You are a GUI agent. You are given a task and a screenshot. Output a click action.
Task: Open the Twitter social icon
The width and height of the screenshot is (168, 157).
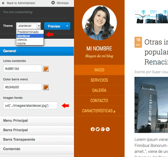coord(98,129)
